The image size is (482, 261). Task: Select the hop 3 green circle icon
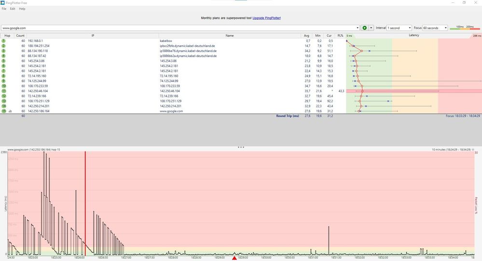4,51
